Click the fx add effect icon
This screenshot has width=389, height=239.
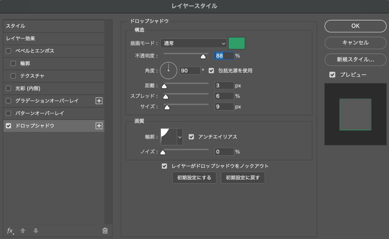coord(10,231)
